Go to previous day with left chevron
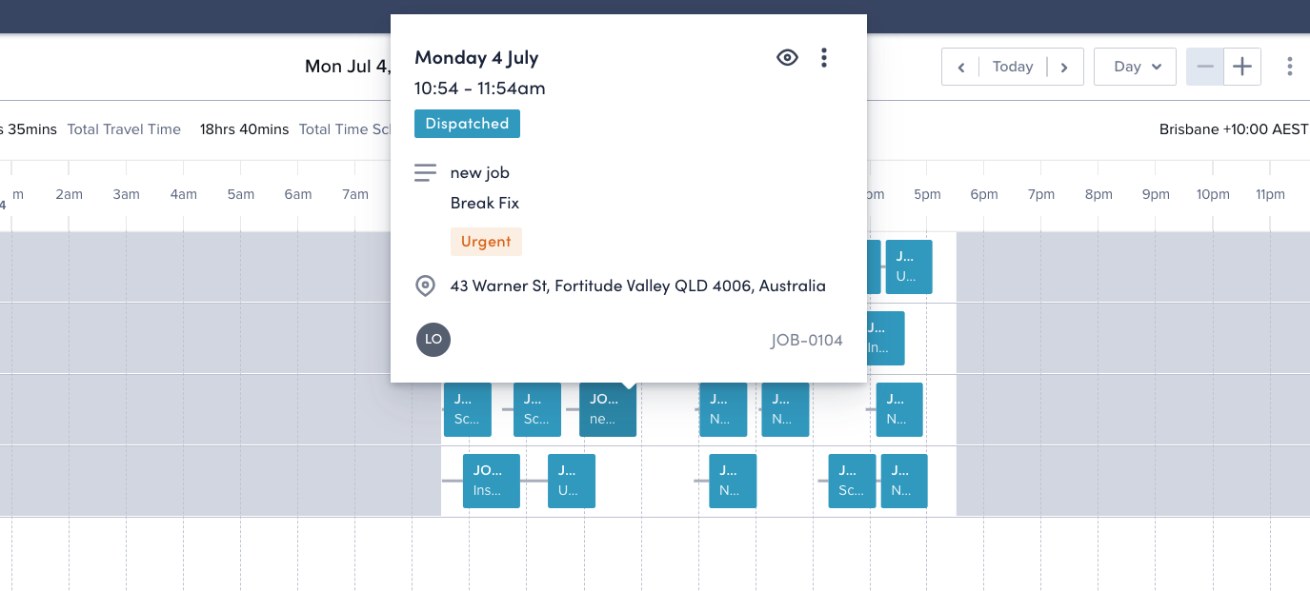This screenshot has width=1310, height=591. tap(961, 67)
